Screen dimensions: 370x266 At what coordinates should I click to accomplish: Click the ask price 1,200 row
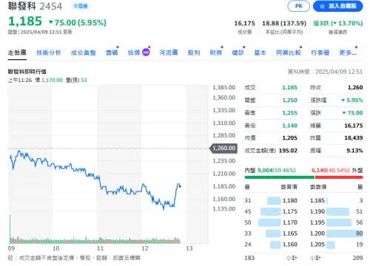click(337, 233)
